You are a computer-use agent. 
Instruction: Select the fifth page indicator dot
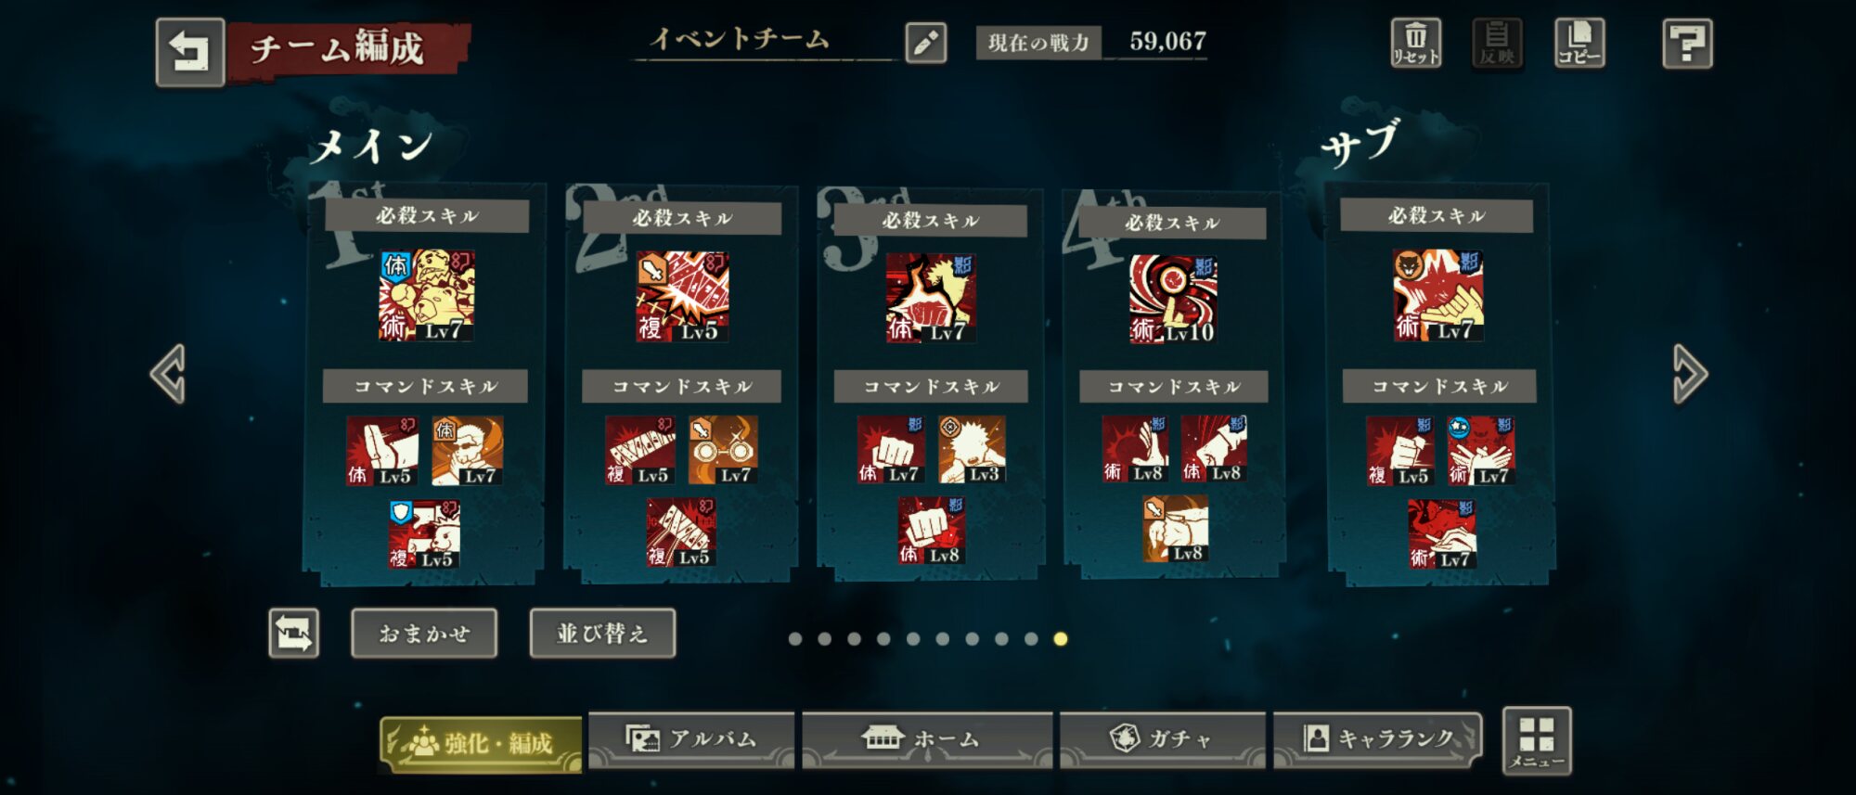913,639
